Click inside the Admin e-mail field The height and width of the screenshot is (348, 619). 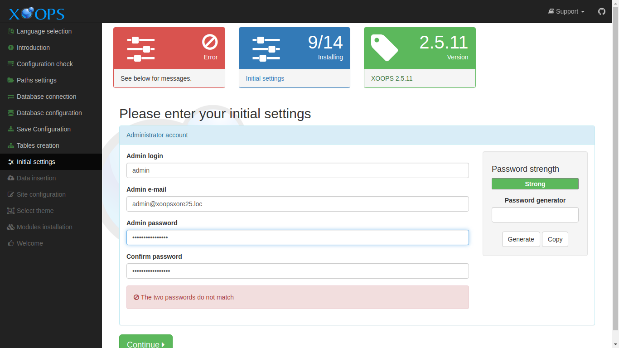click(x=297, y=204)
